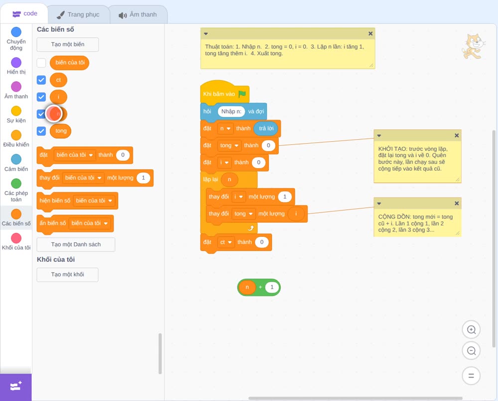This screenshot has height=401, width=498.
Task: Click the value field in 'đặt tong thành' block
Action: 268,146
